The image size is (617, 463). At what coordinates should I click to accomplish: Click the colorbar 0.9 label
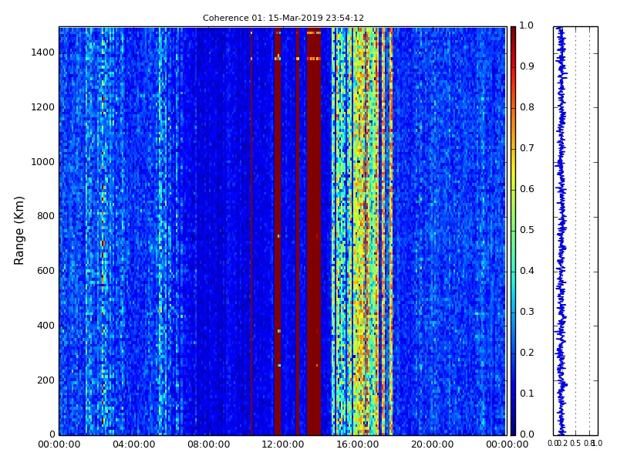coord(527,66)
